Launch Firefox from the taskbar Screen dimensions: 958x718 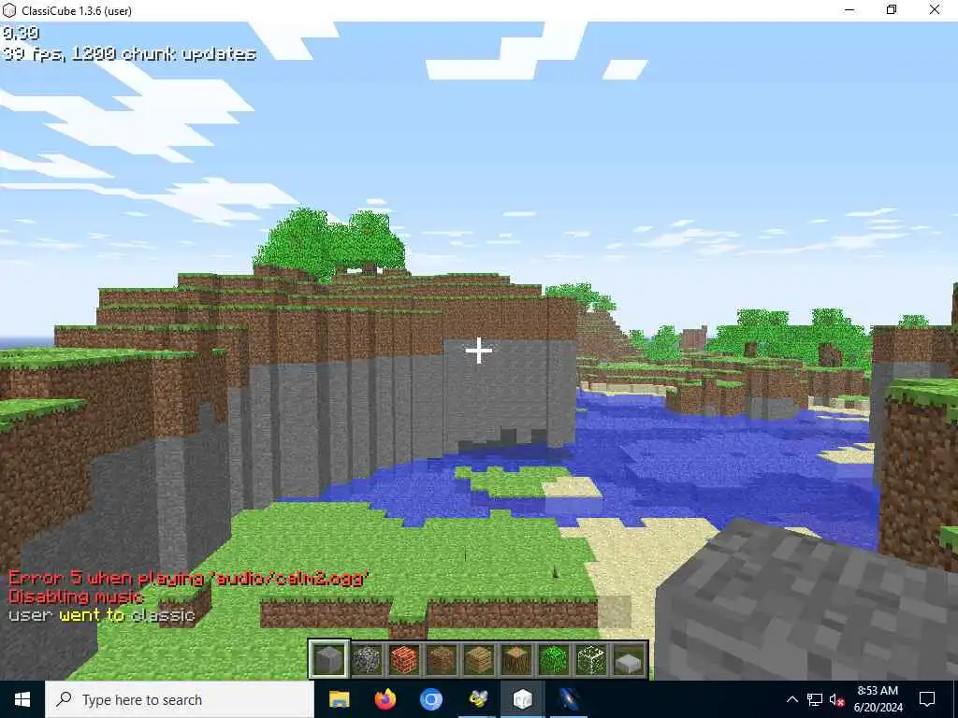click(385, 699)
